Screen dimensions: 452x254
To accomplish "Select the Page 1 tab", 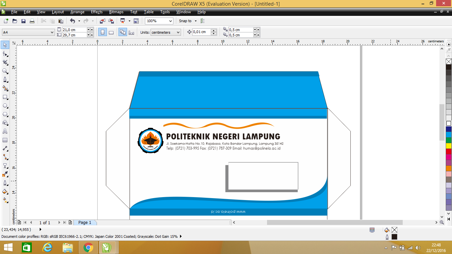I will [85, 223].
